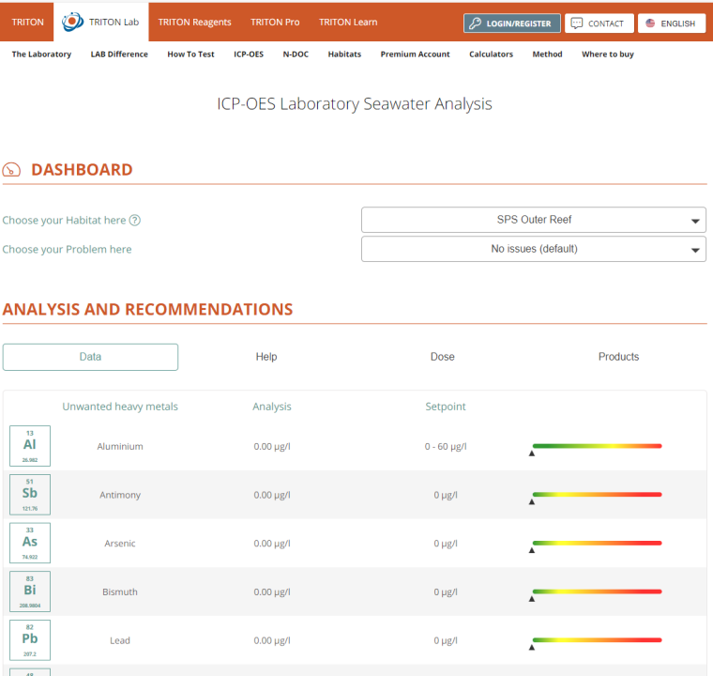
Task: Click the 'Analysis' column header
Action: click(272, 407)
